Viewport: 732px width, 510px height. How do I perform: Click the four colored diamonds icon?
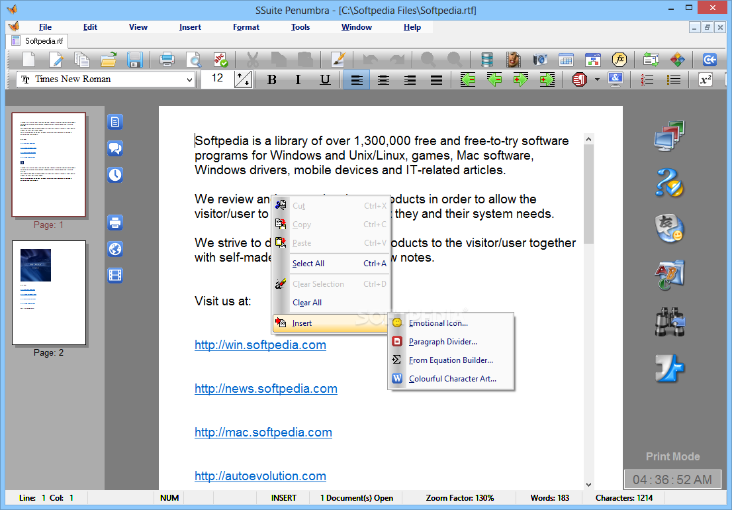pos(677,60)
